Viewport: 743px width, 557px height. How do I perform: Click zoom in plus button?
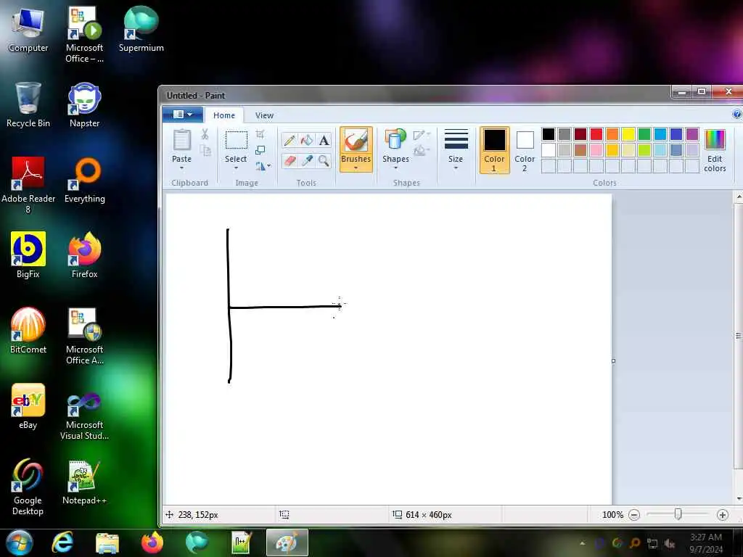pos(722,515)
